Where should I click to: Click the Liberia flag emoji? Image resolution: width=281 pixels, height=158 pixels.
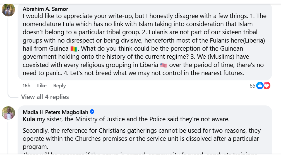(x=164, y=65)
